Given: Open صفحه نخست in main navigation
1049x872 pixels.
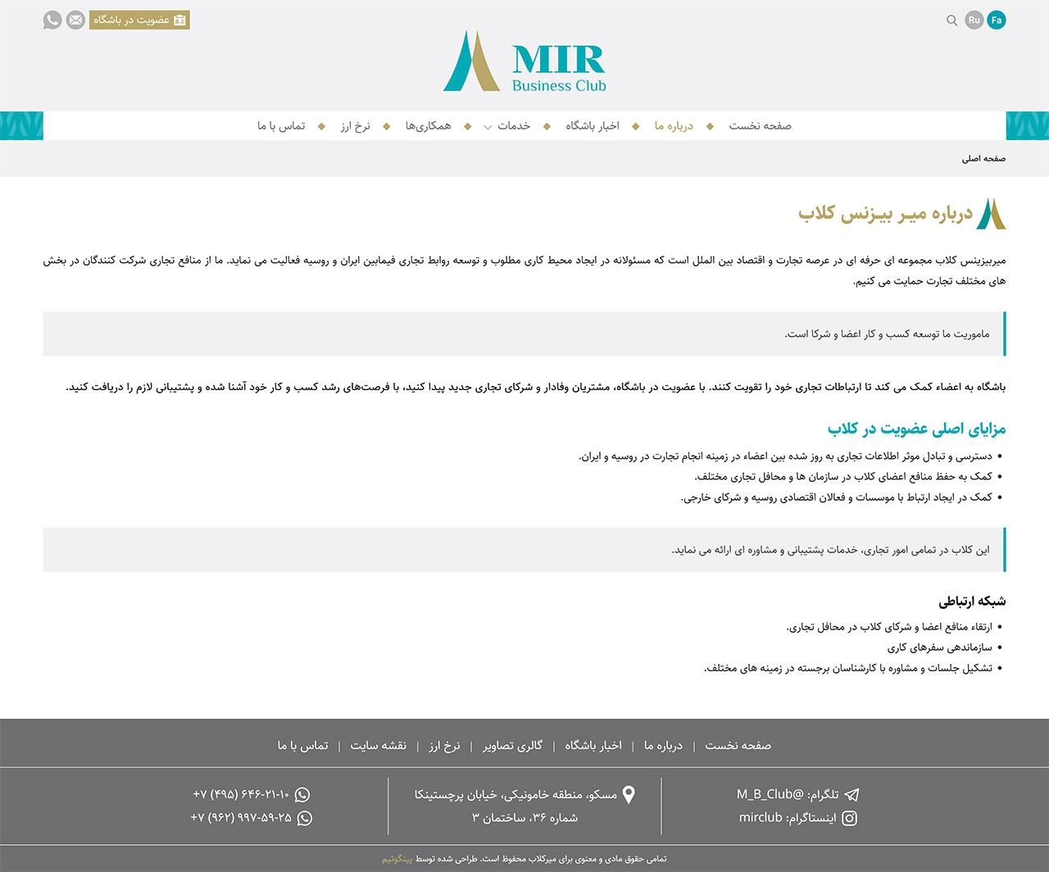Looking at the screenshot, I should (x=760, y=125).
